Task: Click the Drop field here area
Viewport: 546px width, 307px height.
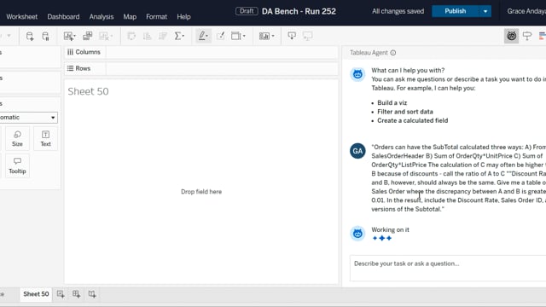Action: click(x=201, y=192)
